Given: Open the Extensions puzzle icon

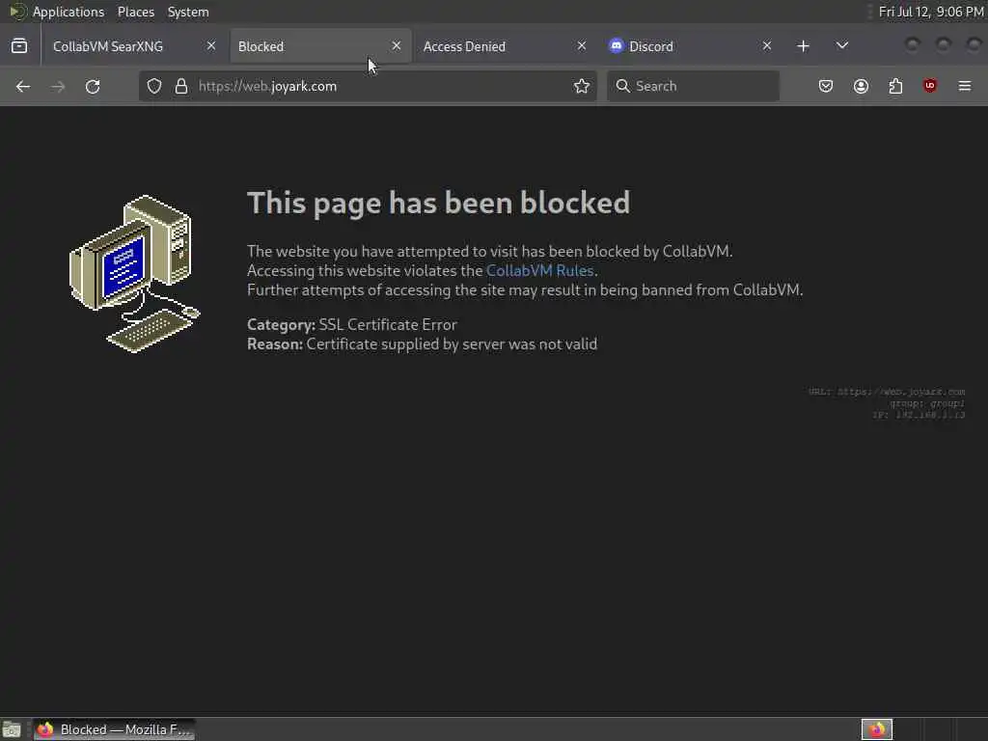Looking at the screenshot, I should click(895, 86).
